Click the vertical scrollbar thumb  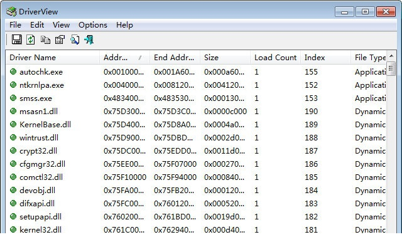click(x=391, y=68)
